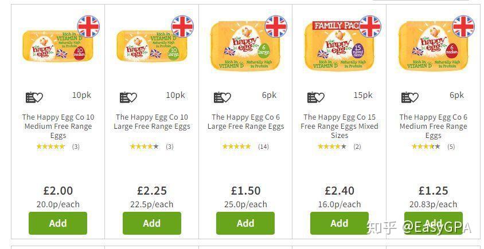Add 15 Mixed Sizes eggs at £2.40
Screen dimensions: 484x249
[x=339, y=223]
